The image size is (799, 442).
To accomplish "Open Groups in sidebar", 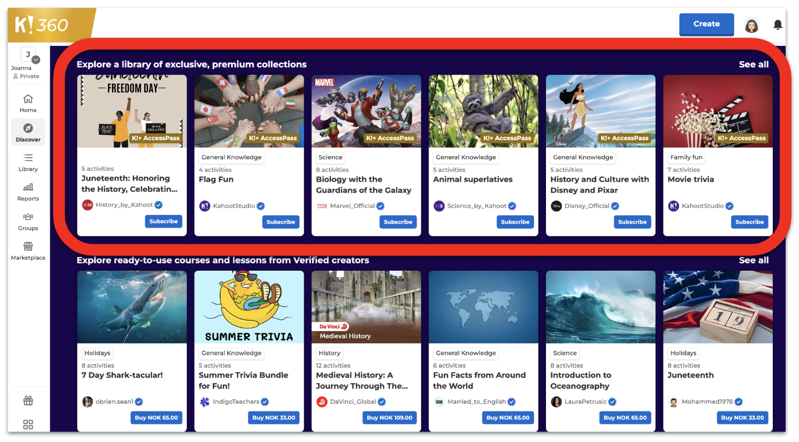I will (x=28, y=221).
